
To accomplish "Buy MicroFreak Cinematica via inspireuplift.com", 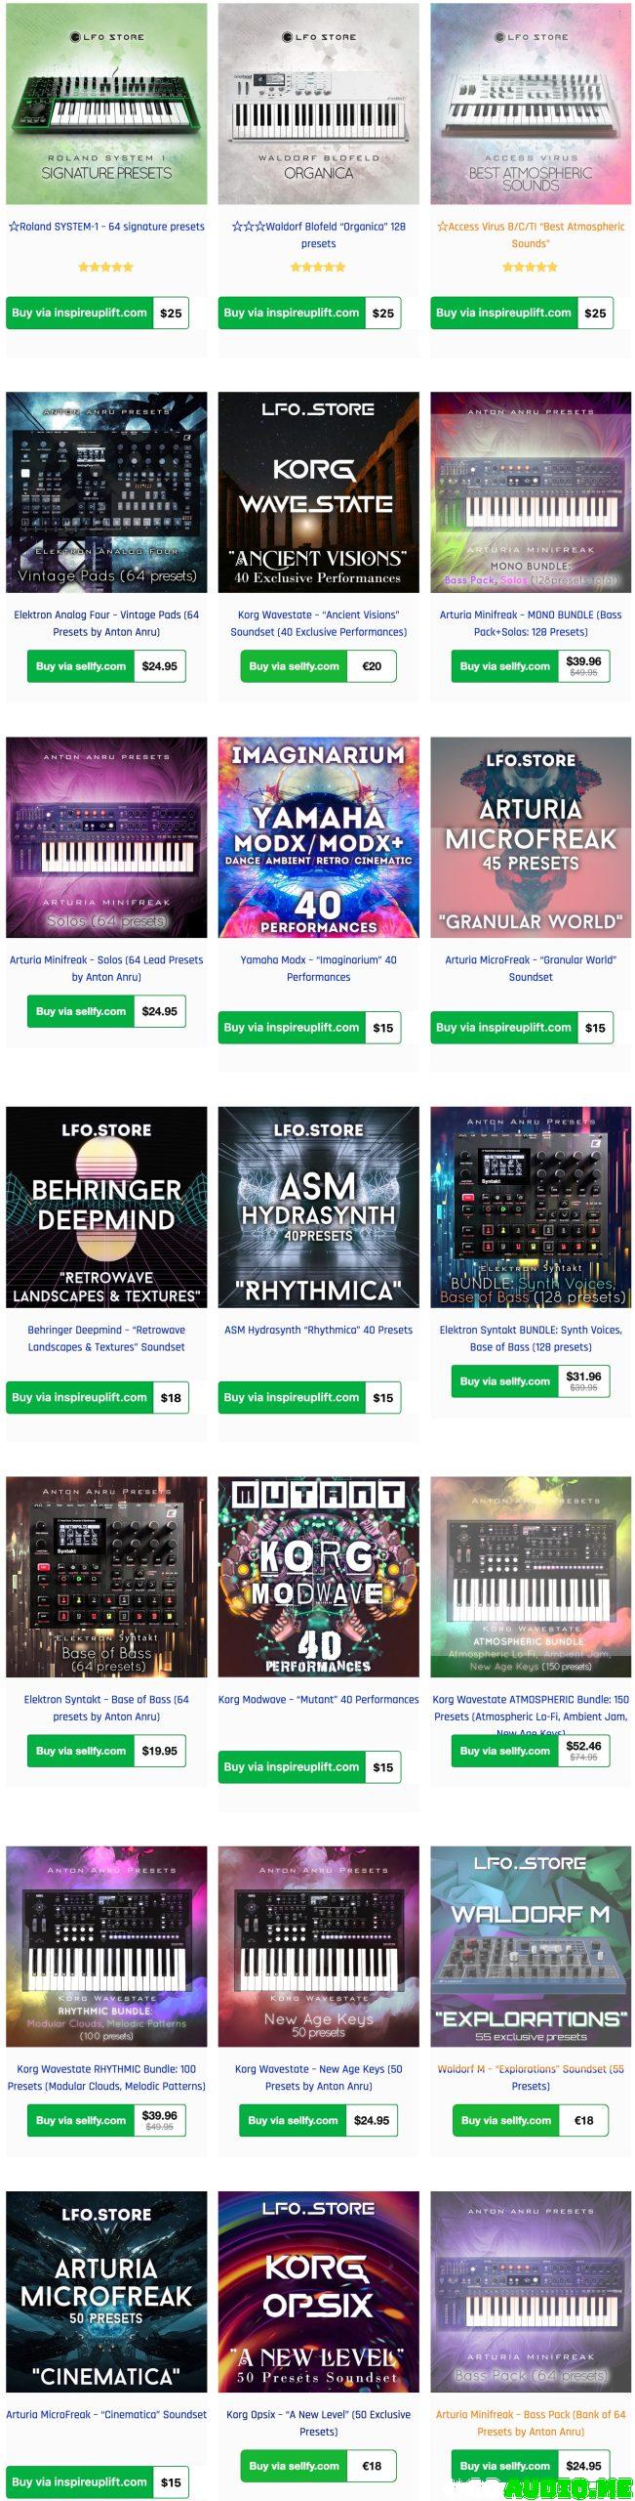I will tap(80, 2481).
